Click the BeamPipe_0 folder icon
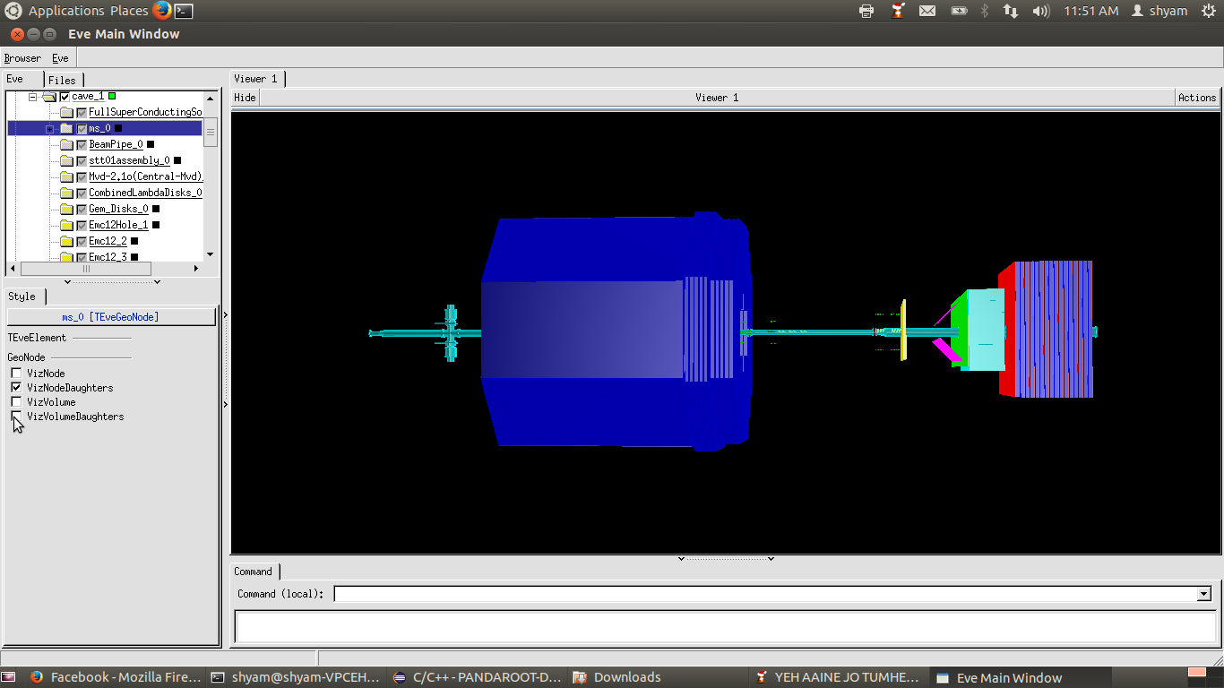This screenshot has width=1224, height=688. point(66,144)
